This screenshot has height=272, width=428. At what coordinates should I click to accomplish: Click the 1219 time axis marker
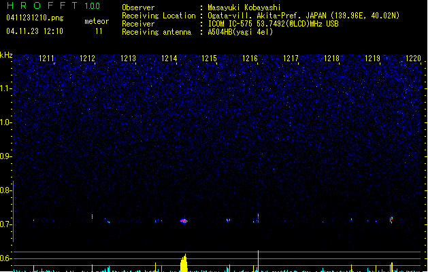372,58
